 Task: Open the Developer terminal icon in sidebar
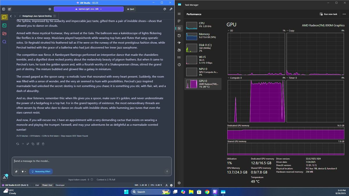pos(4,25)
